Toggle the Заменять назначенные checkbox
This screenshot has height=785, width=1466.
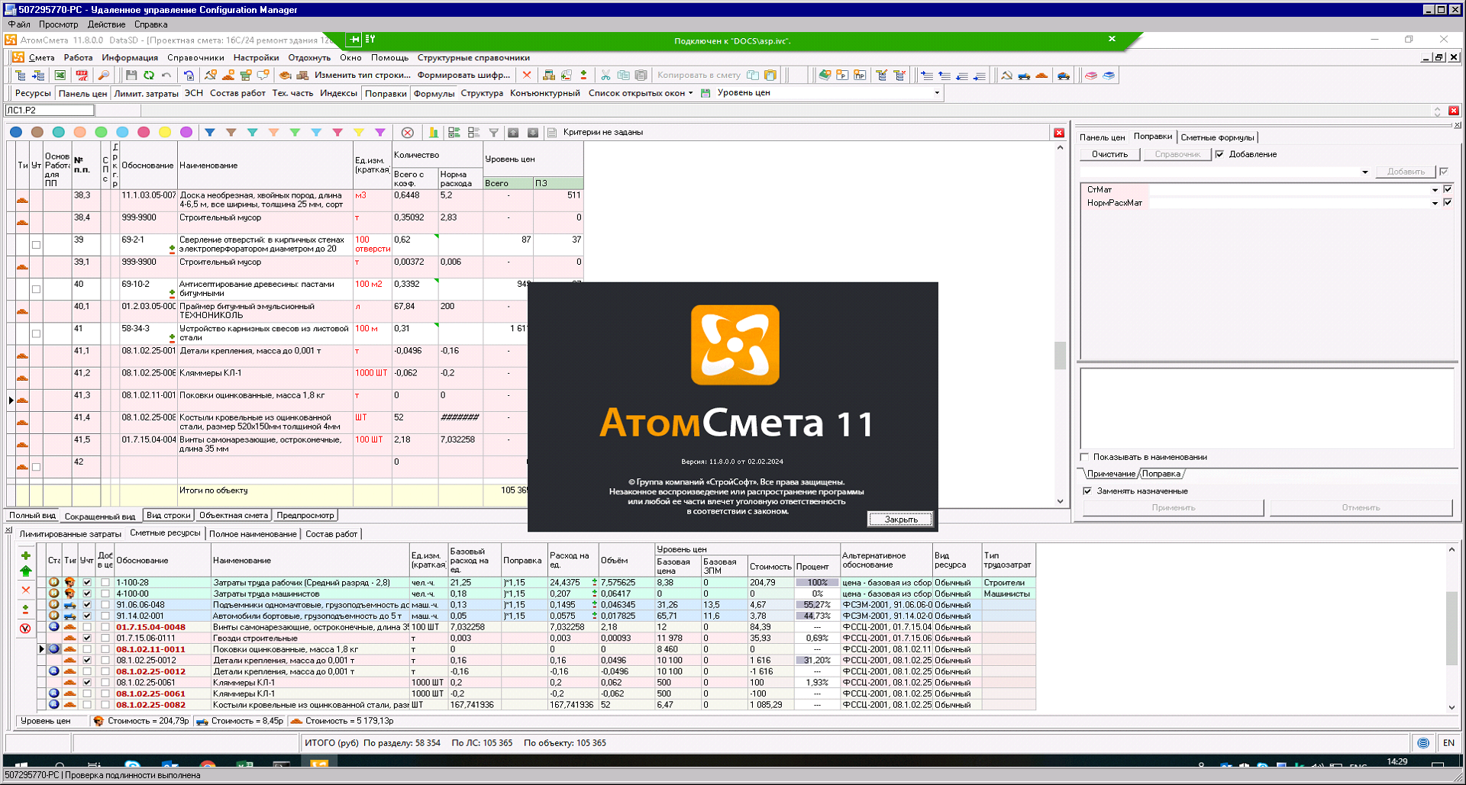pos(1087,491)
